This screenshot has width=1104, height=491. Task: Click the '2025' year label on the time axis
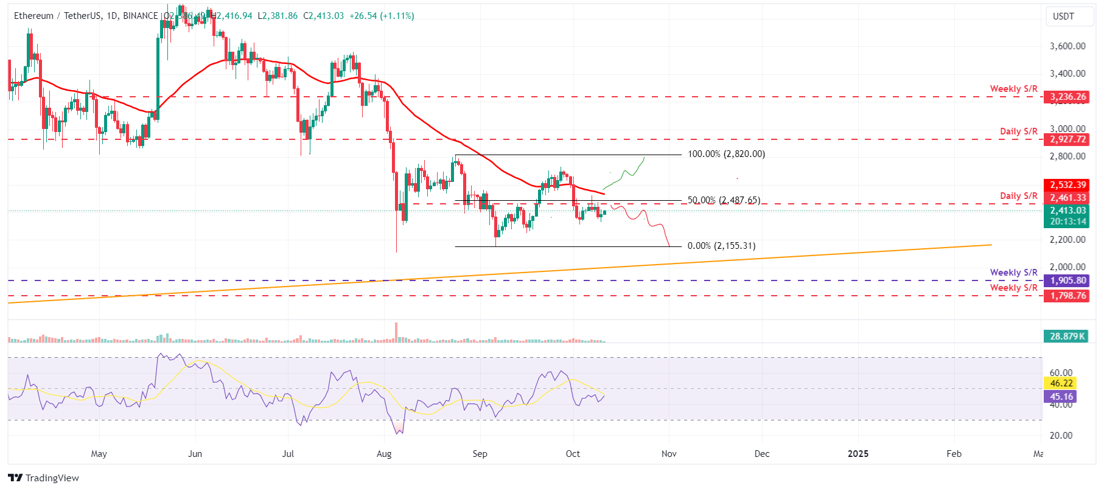tap(858, 454)
